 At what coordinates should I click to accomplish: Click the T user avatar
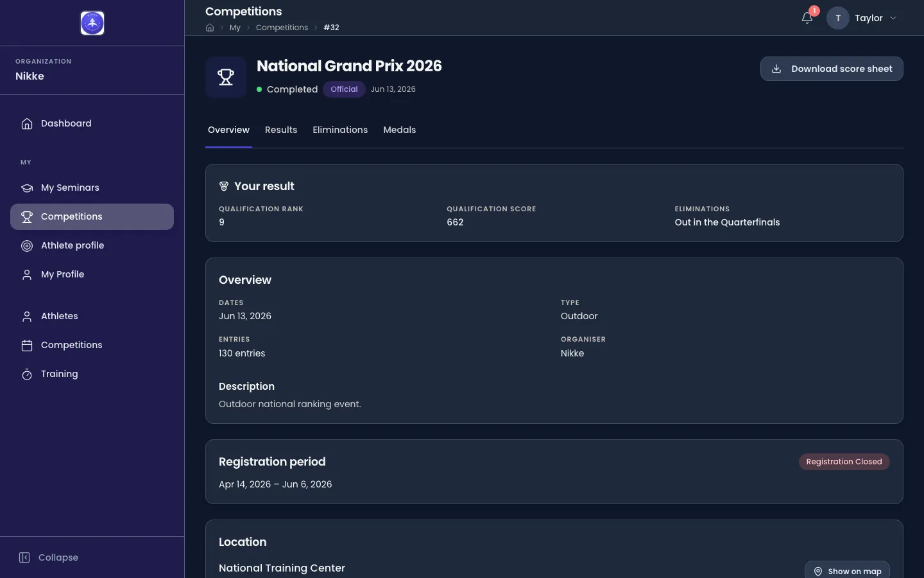[838, 18]
